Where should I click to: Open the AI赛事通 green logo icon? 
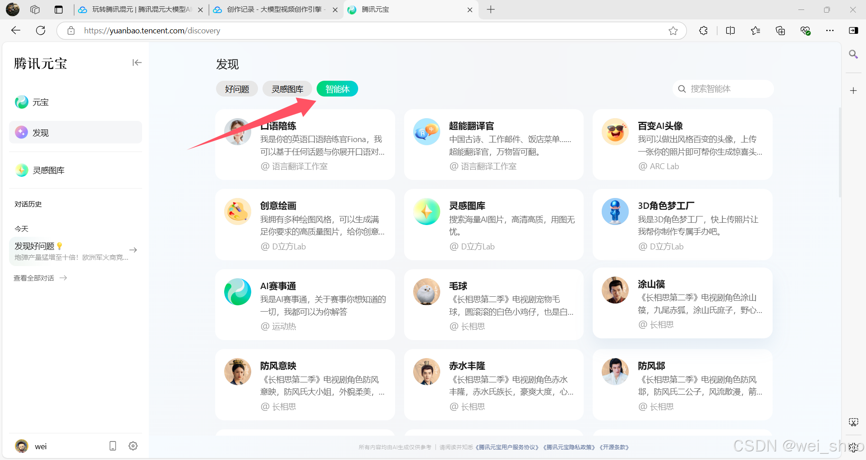click(238, 292)
